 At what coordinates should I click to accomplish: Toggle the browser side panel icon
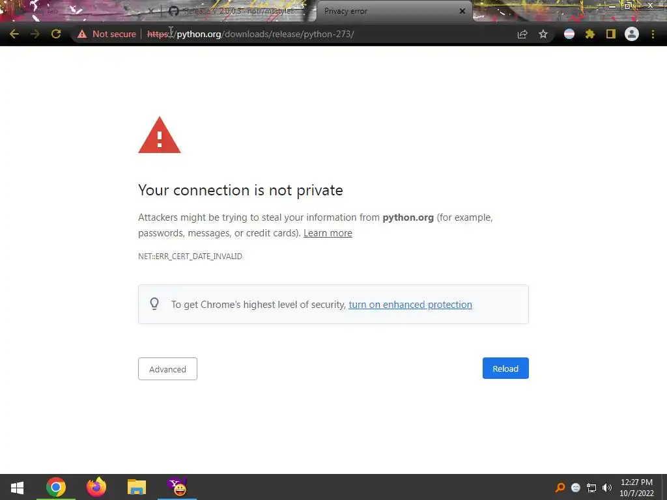tap(611, 34)
